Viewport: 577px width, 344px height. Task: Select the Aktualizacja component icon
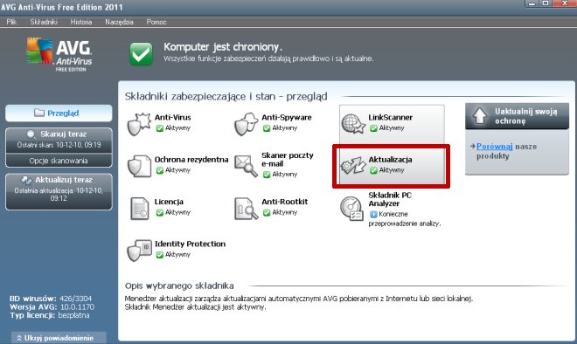pos(353,165)
